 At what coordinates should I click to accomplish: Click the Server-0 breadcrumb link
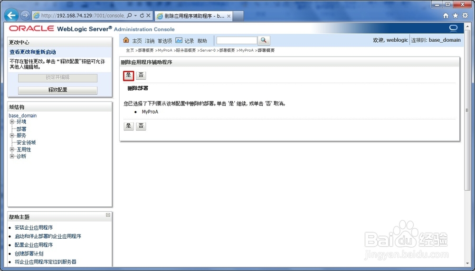[x=208, y=50]
